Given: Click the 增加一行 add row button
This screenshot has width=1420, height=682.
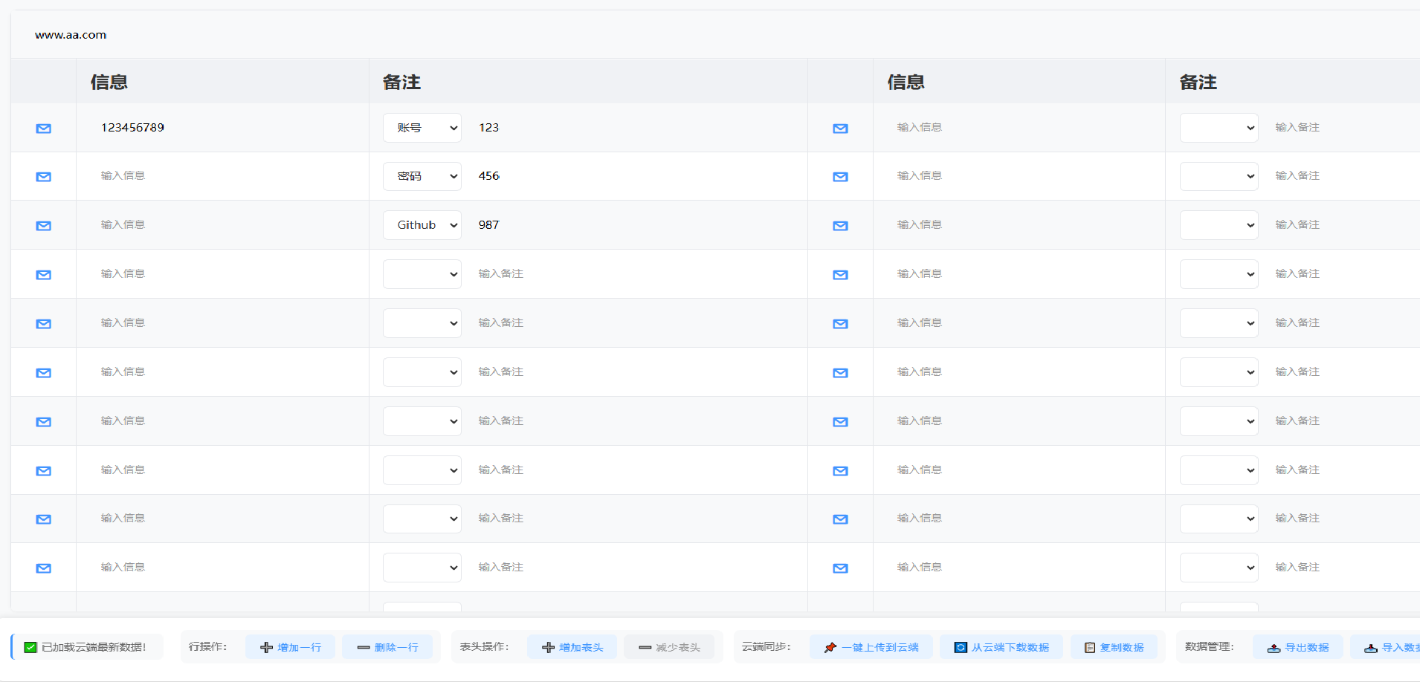Looking at the screenshot, I should point(291,647).
